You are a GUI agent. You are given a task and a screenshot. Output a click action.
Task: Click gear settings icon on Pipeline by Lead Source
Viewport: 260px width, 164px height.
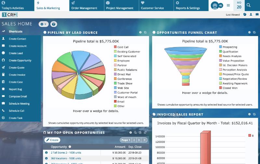[x=140, y=32]
